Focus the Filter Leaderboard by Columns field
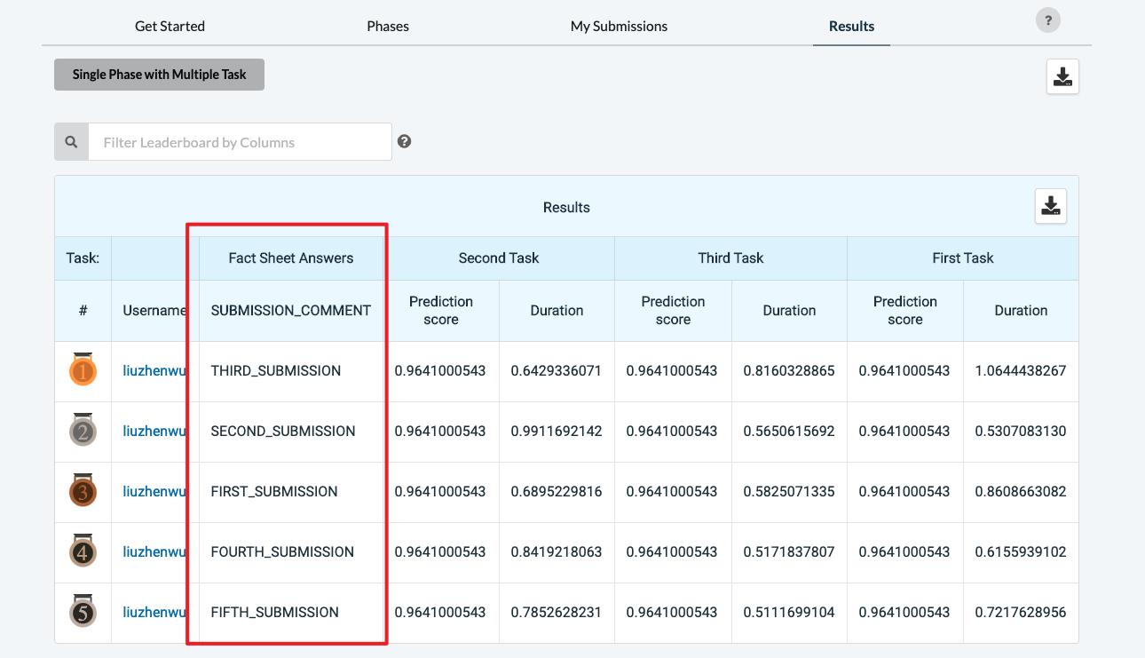The image size is (1145, 658). tap(240, 142)
